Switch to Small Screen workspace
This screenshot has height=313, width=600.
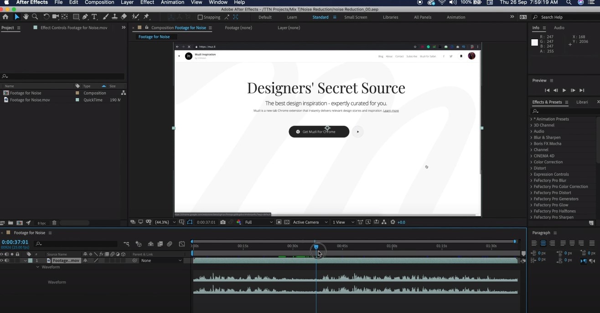356,17
